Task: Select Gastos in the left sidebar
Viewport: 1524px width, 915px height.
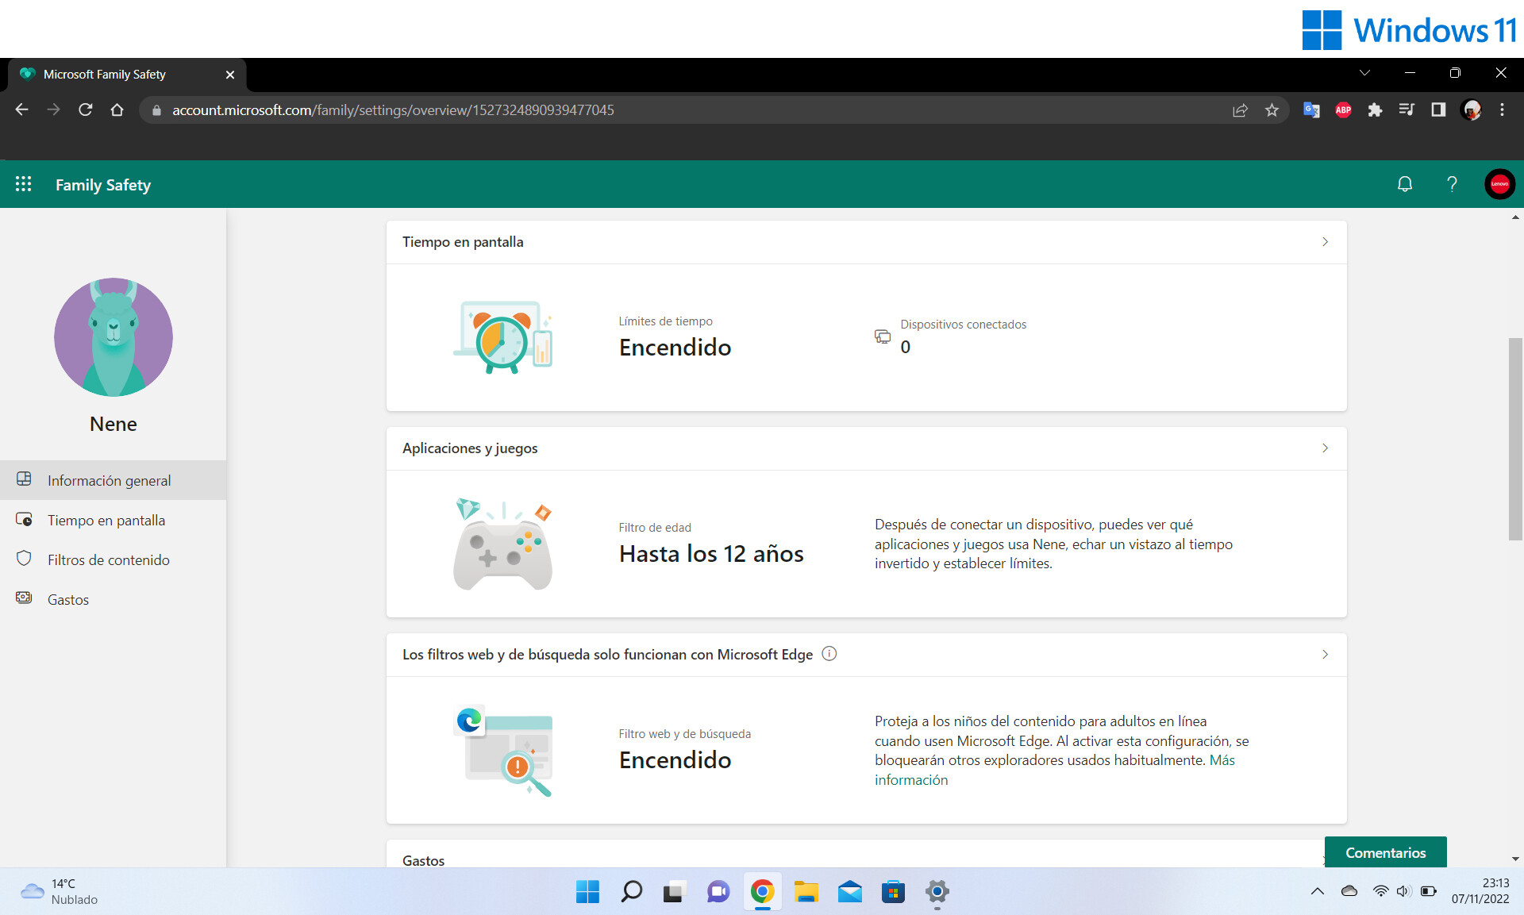Action: (67, 599)
